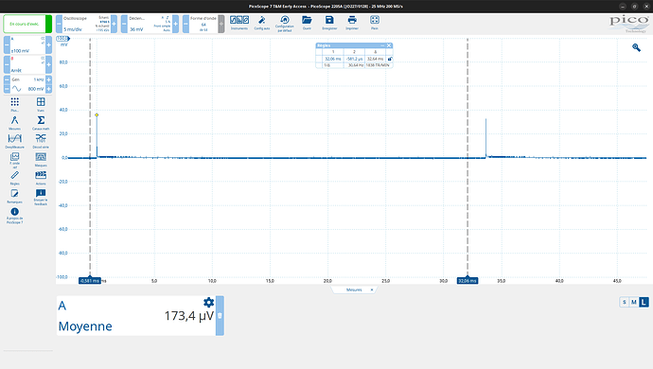Open the Oscilloscope 5 ms/div timebase options
653x369 pixels.
86,24
